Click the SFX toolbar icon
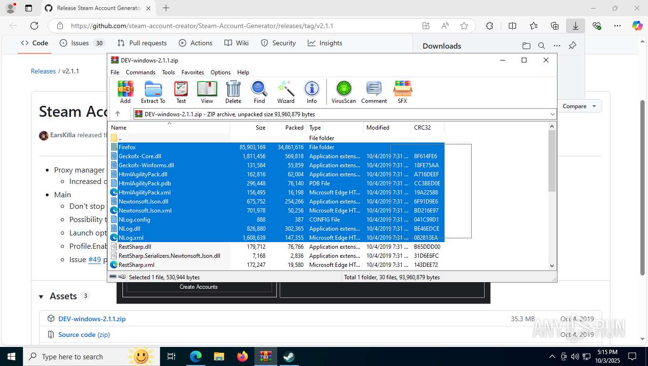The height and width of the screenshot is (366, 648). tap(403, 92)
